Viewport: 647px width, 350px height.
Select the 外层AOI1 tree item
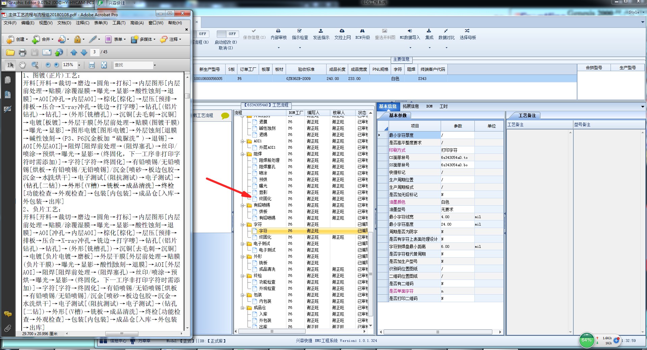267,148
